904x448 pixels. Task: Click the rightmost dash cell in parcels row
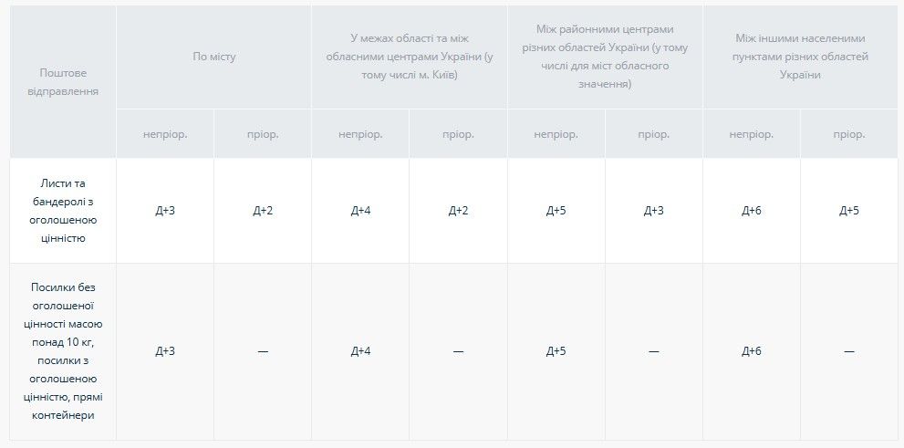[848, 351]
